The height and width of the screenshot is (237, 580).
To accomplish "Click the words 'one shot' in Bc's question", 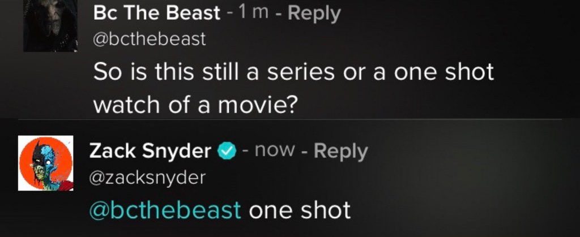I will coord(444,72).
